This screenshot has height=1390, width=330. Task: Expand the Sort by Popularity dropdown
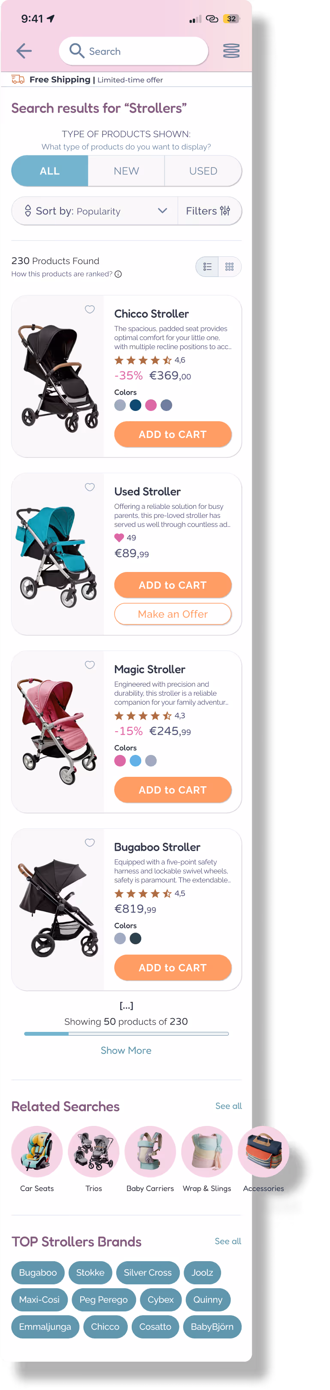click(x=95, y=211)
